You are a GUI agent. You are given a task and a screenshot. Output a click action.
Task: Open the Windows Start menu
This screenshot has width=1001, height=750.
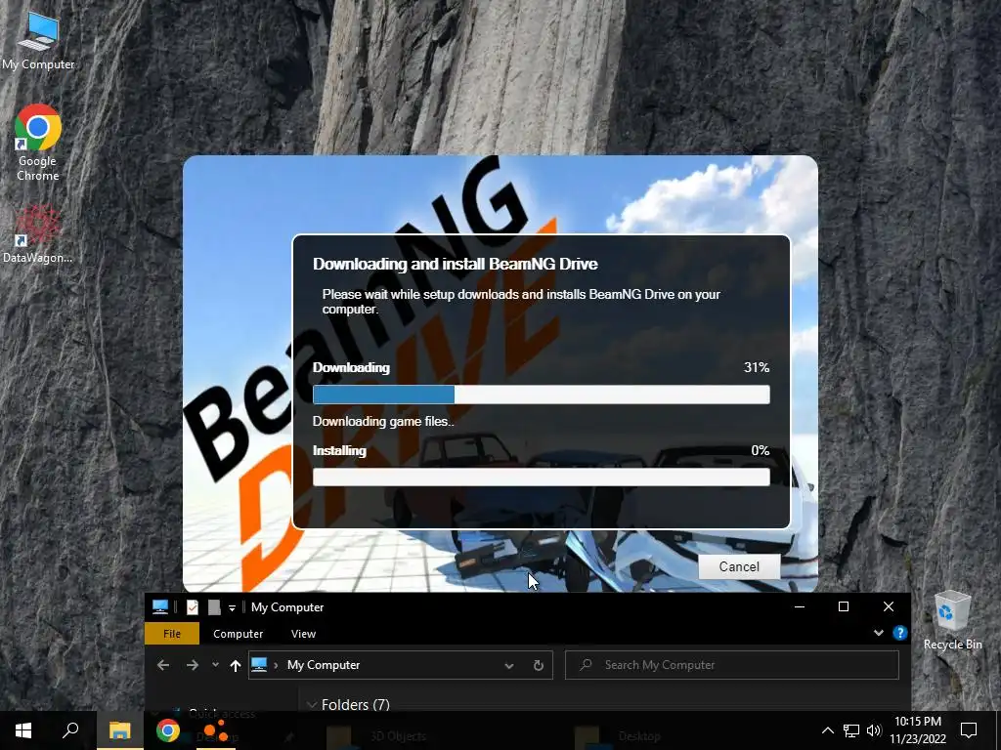point(23,730)
